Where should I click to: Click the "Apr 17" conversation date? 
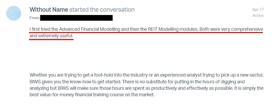(x=258, y=9)
